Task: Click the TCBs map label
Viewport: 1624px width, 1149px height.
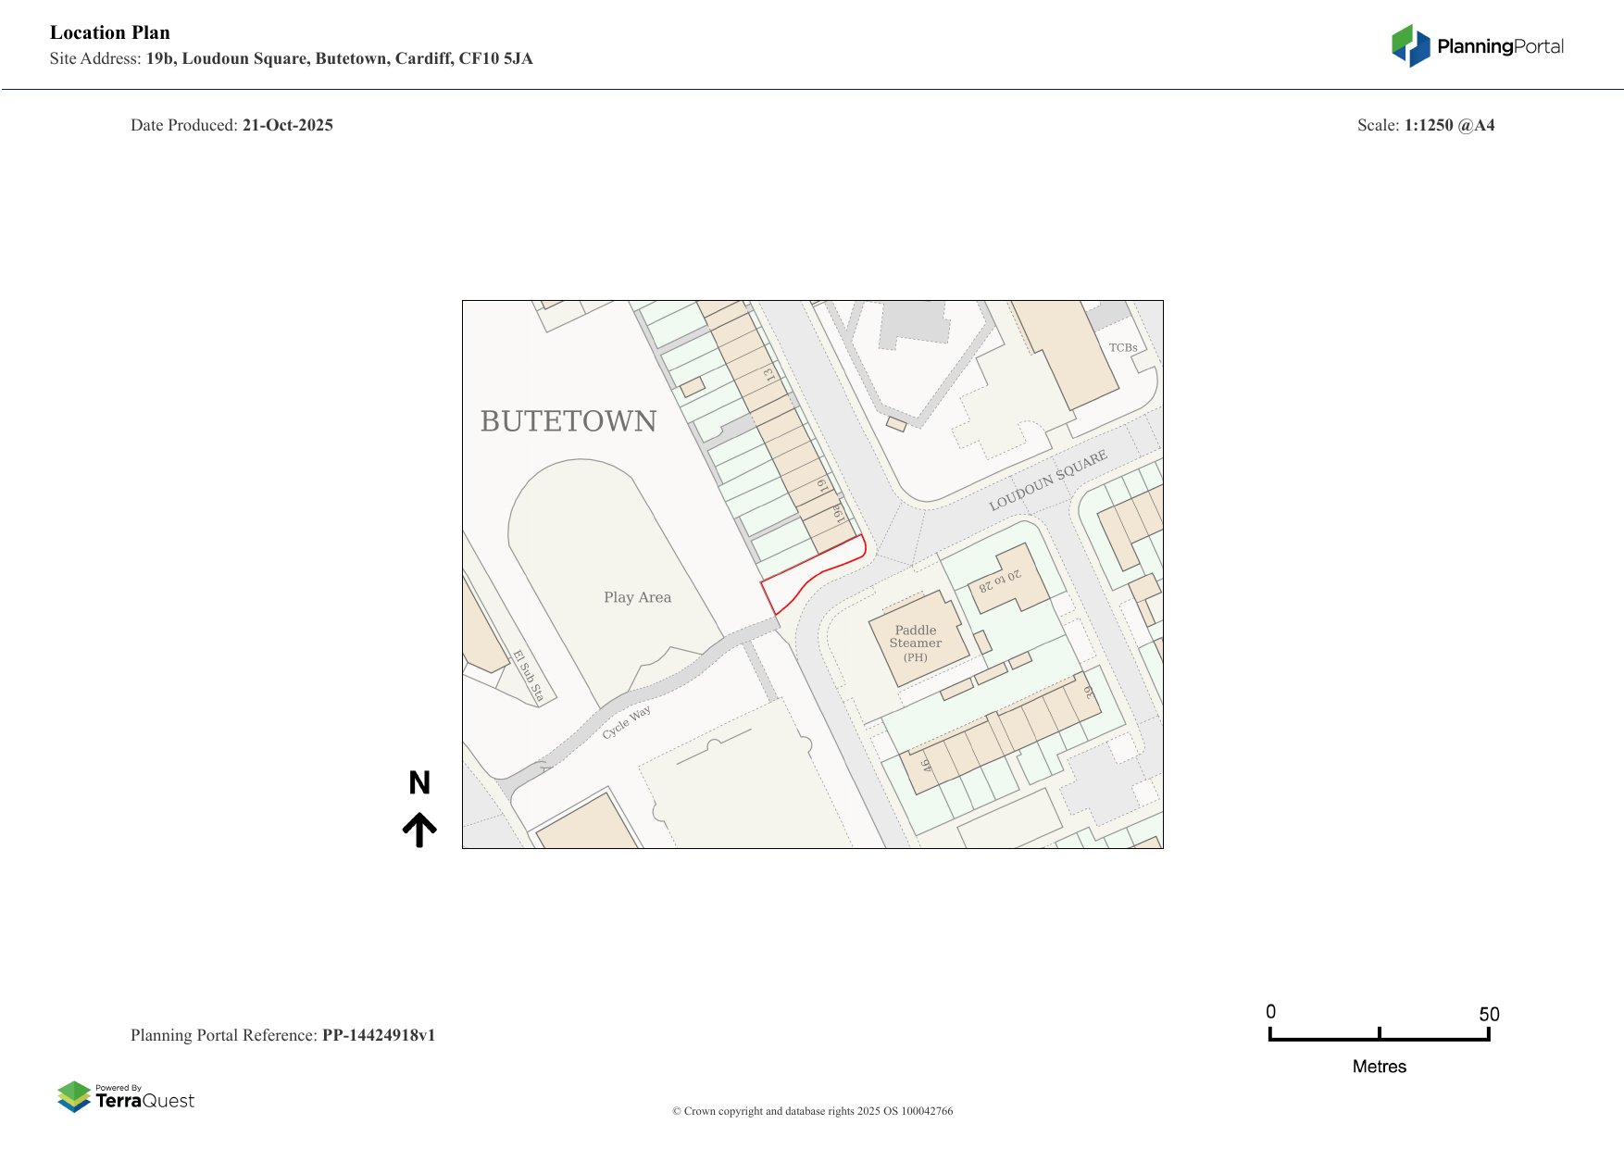Action: (1122, 348)
